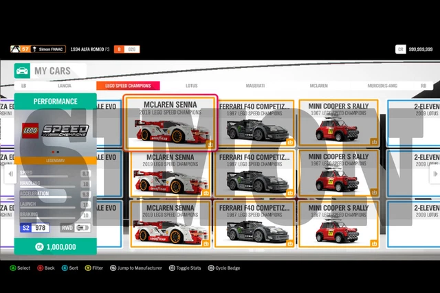Click the A button Select prompt

coord(20,268)
